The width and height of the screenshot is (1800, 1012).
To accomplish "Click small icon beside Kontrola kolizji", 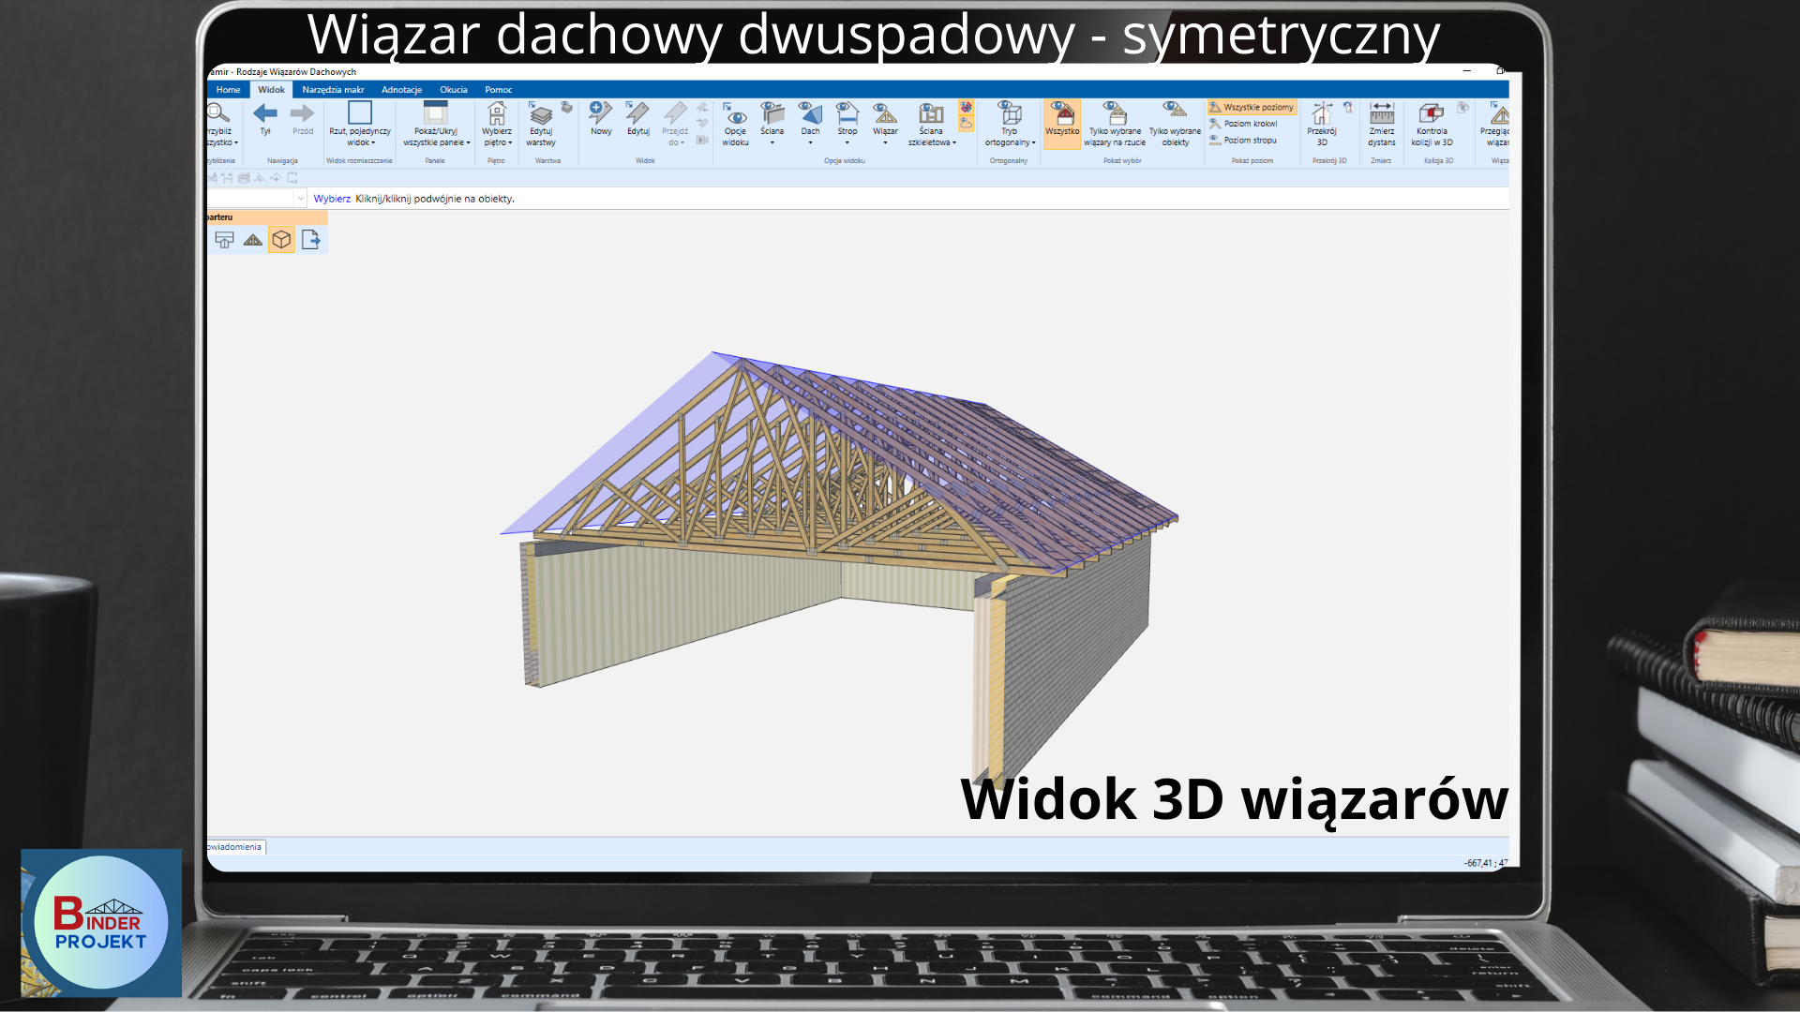I will click(1462, 107).
